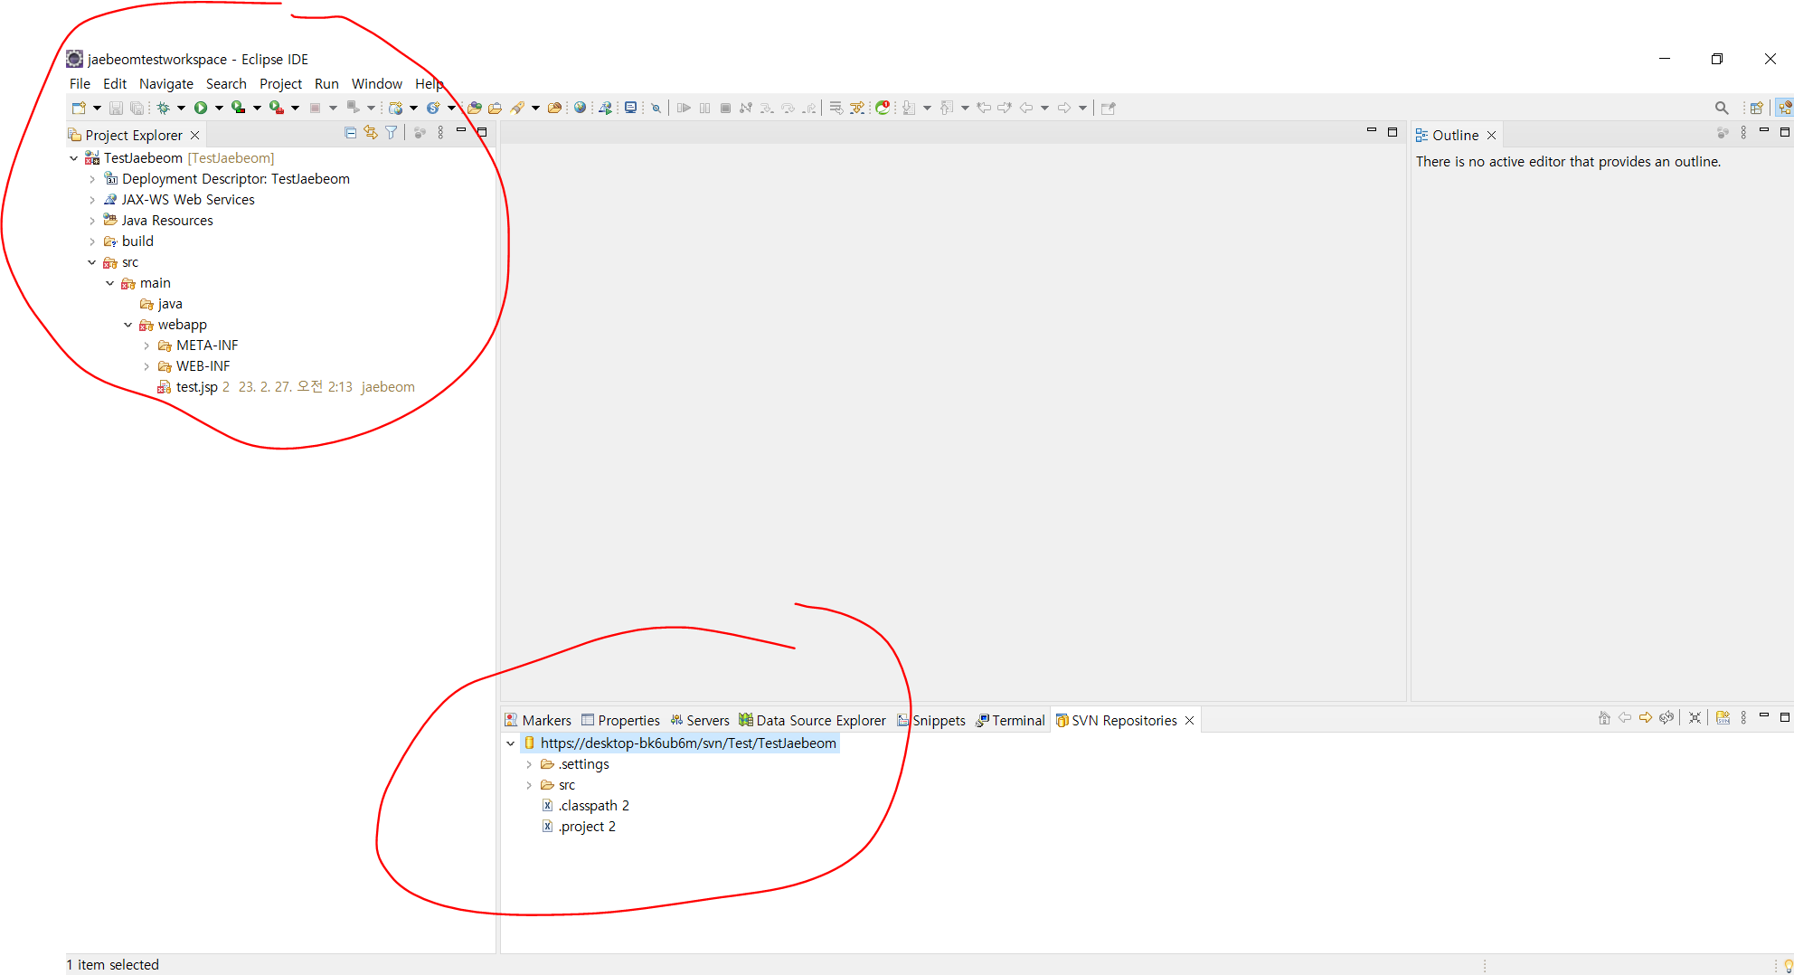1794x975 pixels.
Task: Switch to the Servers tab
Action: pos(699,720)
